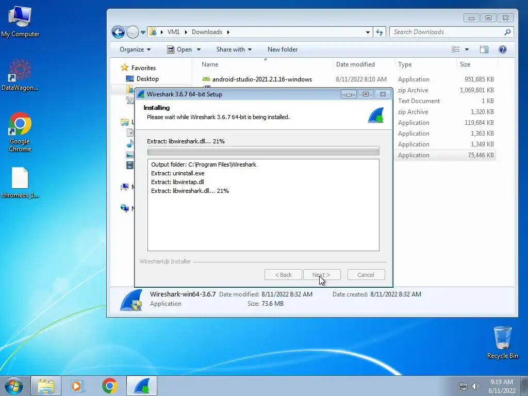Create a New folder
Viewport: 528px width, 396px height.
[283, 49]
